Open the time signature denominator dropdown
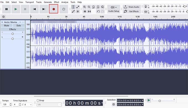The height and width of the screenshot is (108, 188). [28, 104]
